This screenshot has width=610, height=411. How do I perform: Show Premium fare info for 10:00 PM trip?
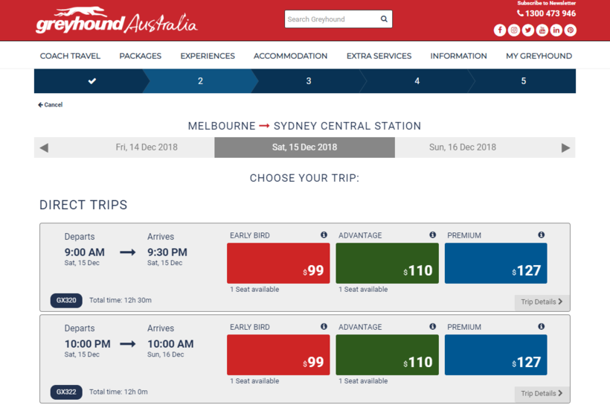click(x=541, y=327)
